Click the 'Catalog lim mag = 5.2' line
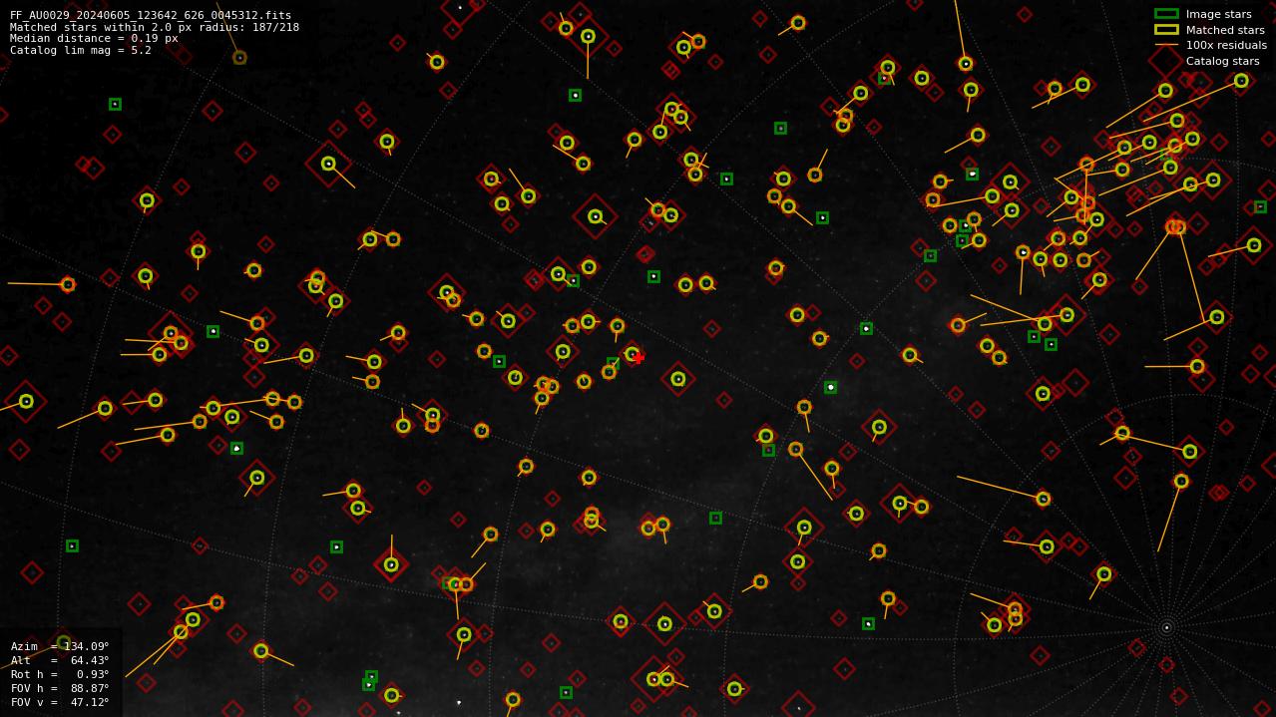1276x717 pixels. tap(81, 50)
